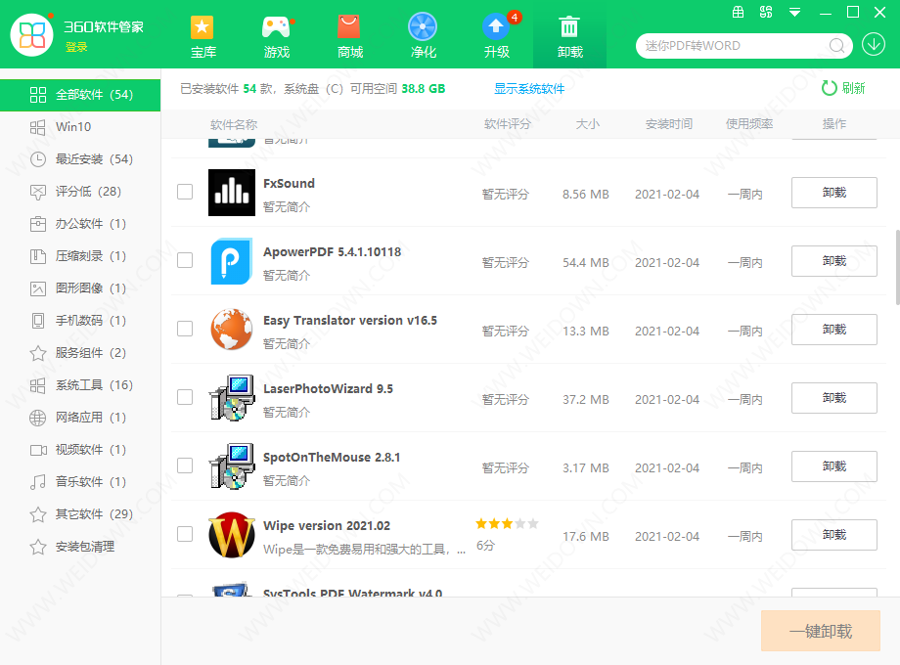Viewport: 900px width, 665px height.
Task: Select 最近安装 (54) category
Action: tap(80, 159)
